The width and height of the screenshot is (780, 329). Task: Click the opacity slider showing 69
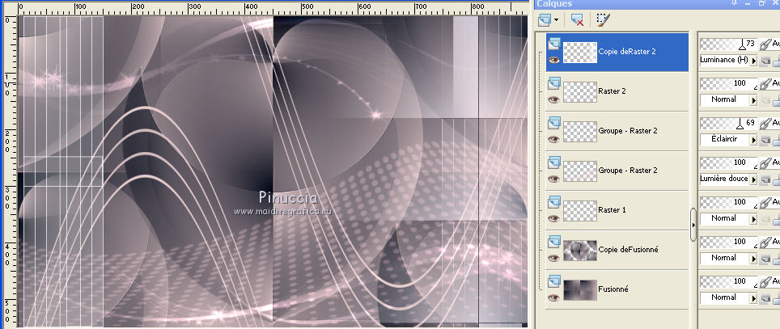[728, 123]
